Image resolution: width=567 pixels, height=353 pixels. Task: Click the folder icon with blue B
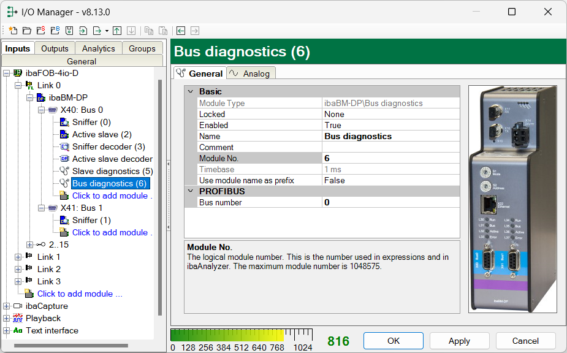(x=55, y=31)
